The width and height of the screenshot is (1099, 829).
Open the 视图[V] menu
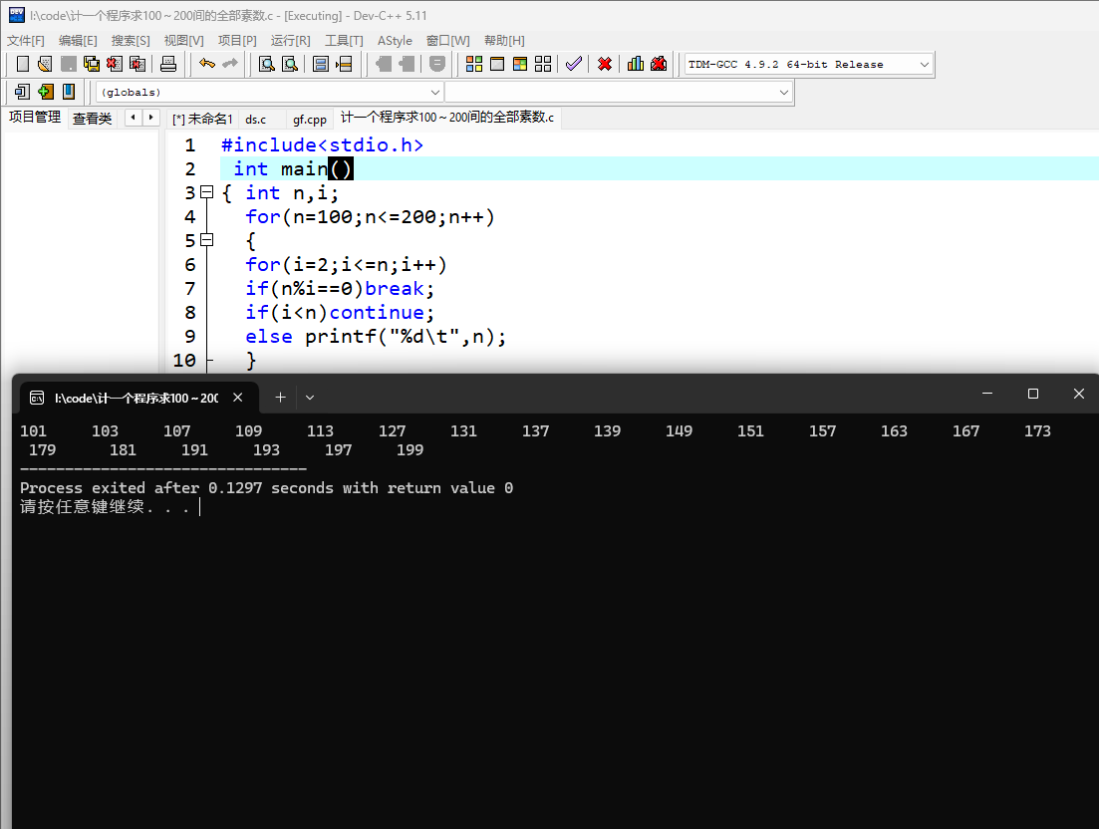183,41
